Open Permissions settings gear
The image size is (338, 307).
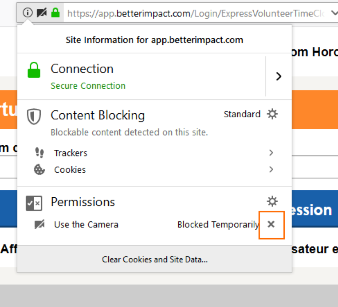click(272, 201)
